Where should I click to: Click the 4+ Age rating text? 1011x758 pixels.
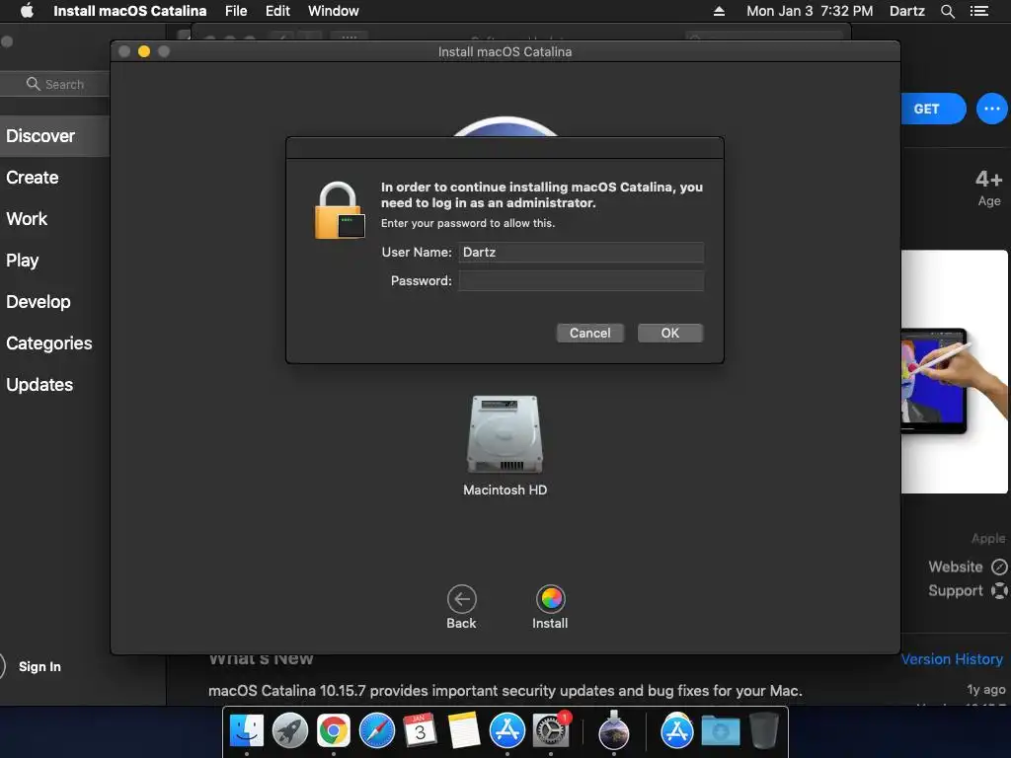pos(988,188)
